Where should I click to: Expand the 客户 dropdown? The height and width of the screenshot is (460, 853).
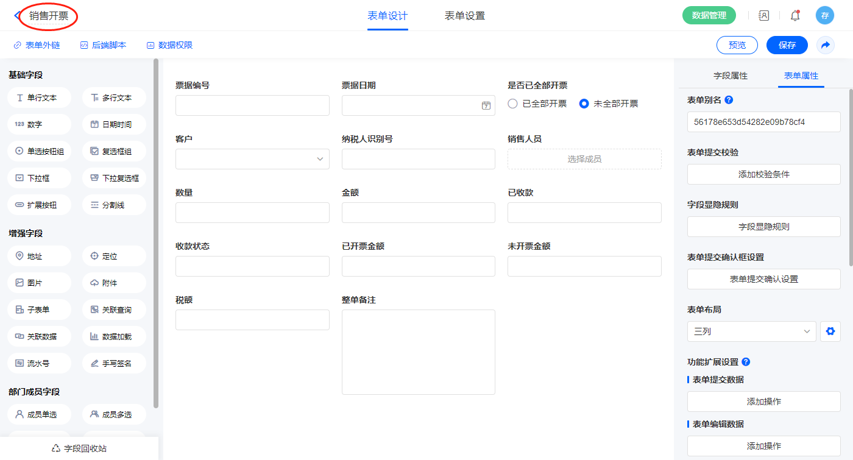point(252,159)
